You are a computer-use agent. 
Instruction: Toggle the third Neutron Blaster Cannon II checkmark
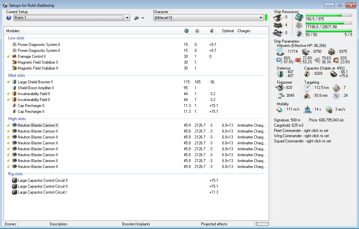click(x=9, y=137)
